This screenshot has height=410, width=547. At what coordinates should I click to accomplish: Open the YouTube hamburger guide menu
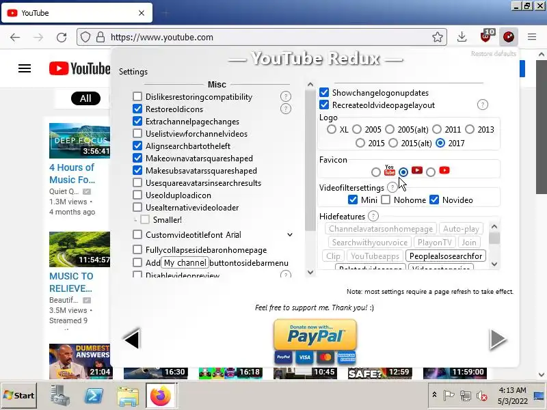tap(25, 68)
